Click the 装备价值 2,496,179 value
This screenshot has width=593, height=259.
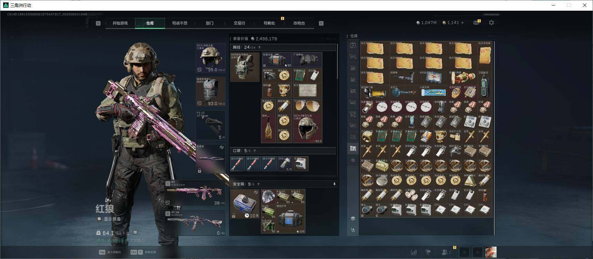pos(255,39)
